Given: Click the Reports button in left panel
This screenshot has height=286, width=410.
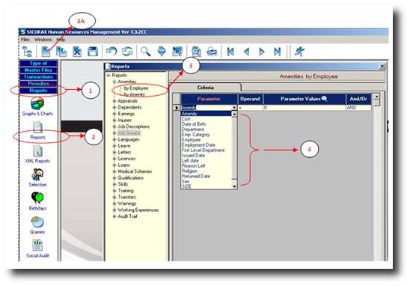Looking at the screenshot, I should tap(38, 91).
